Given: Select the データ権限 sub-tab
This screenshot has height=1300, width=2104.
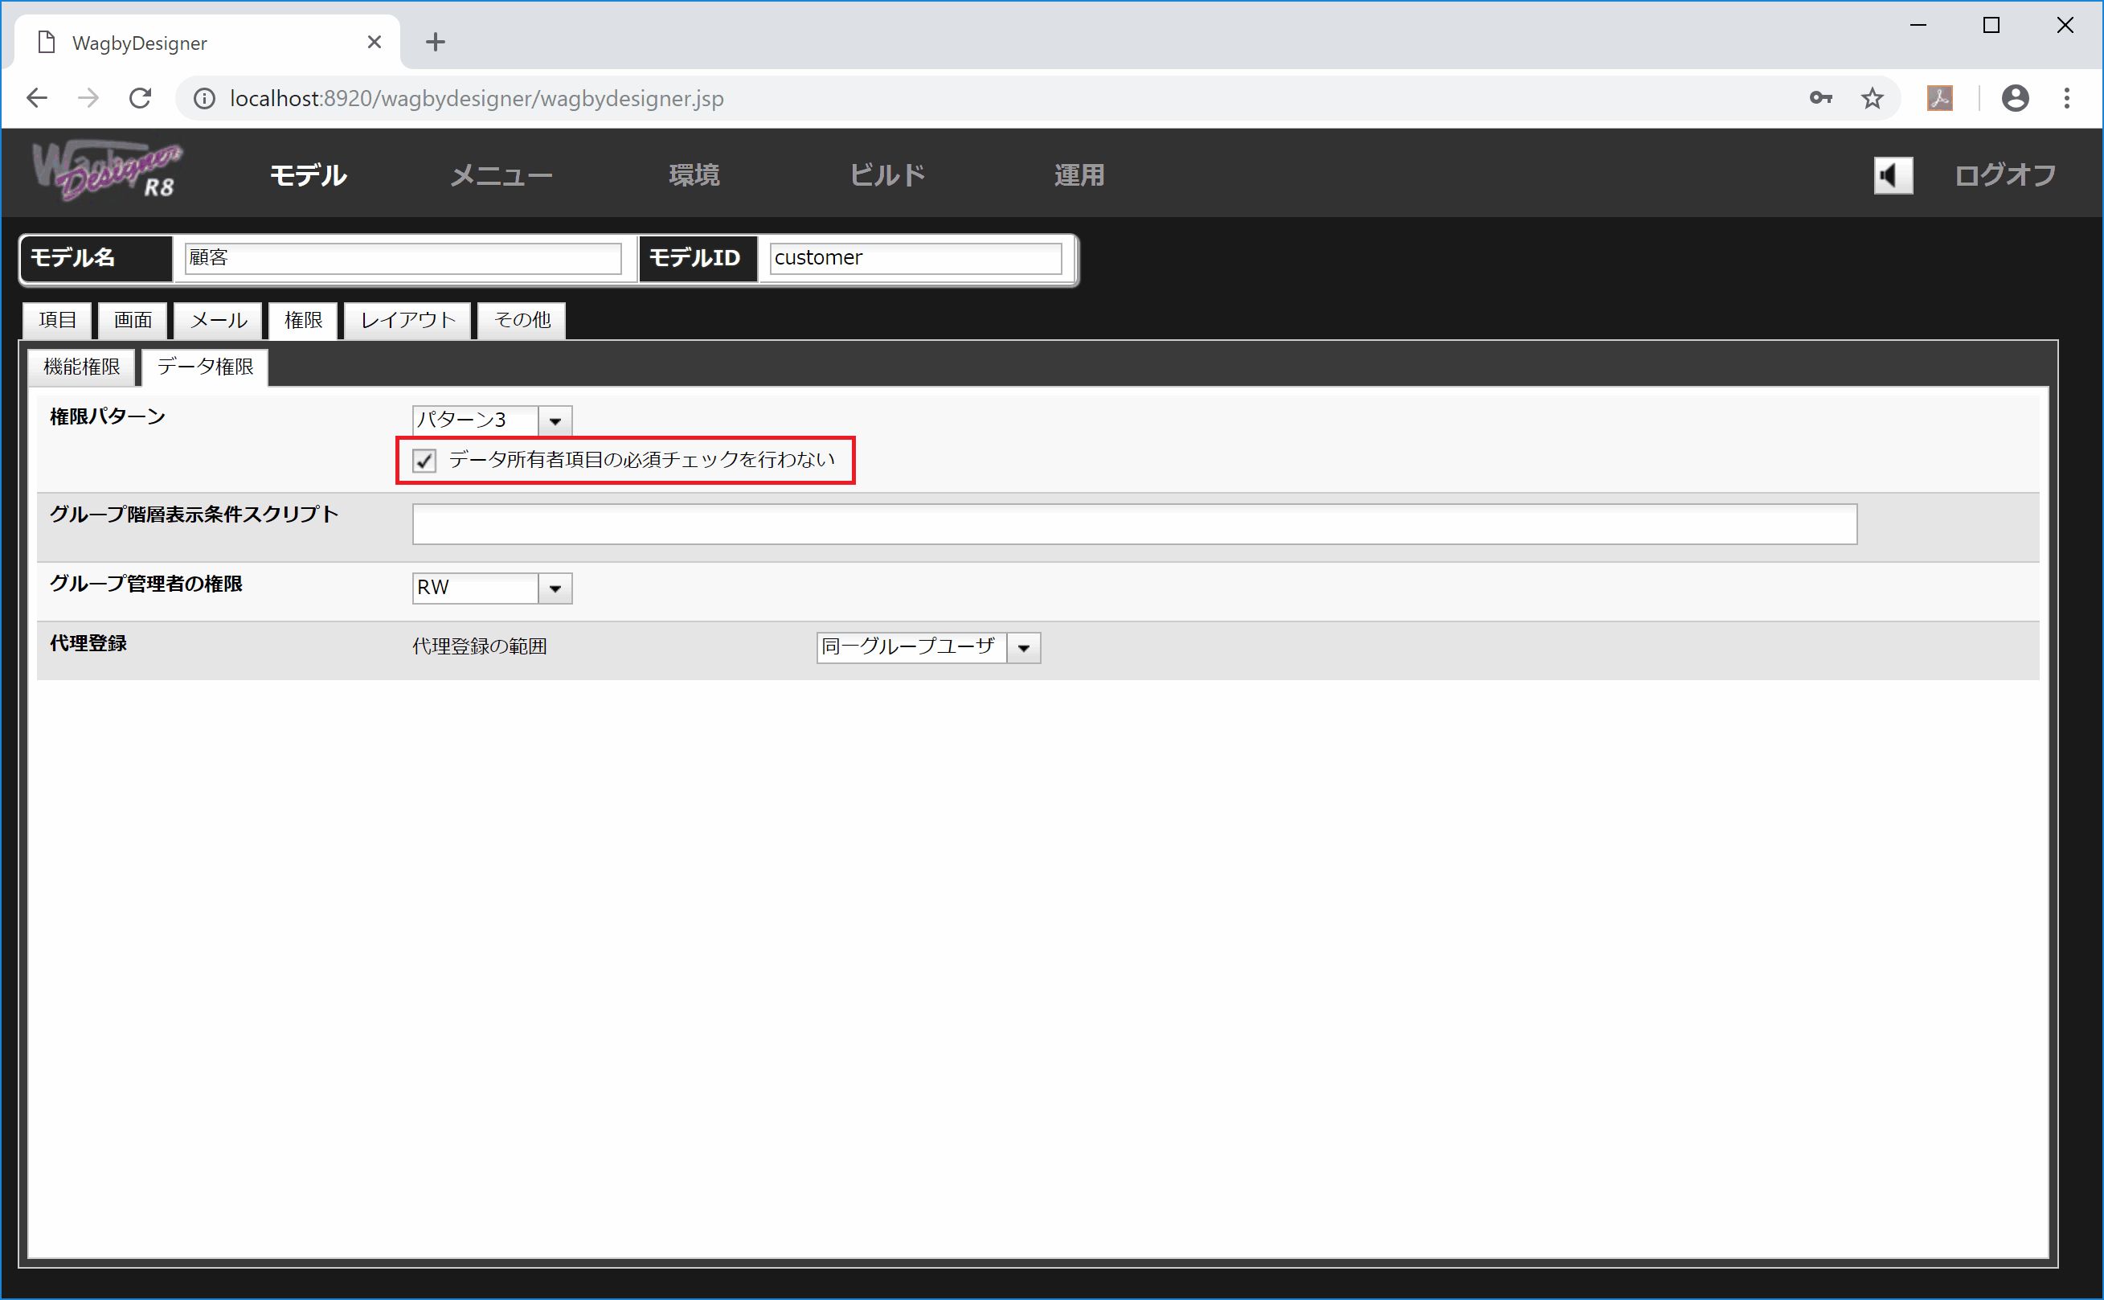Looking at the screenshot, I should click(x=205, y=367).
